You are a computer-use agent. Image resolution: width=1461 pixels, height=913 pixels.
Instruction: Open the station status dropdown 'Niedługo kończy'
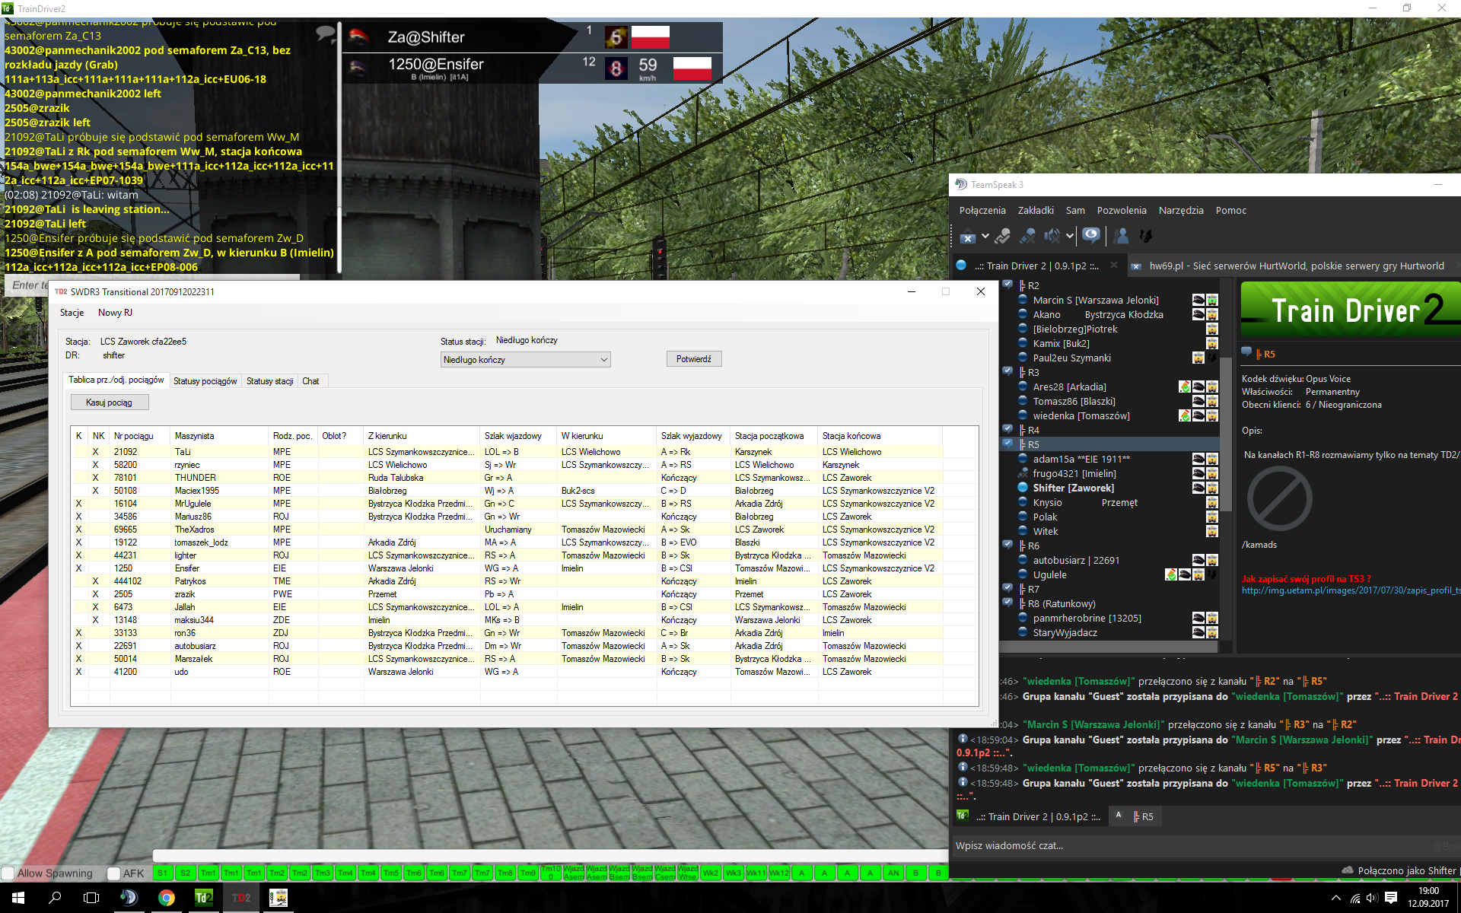[x=526, y=359]
